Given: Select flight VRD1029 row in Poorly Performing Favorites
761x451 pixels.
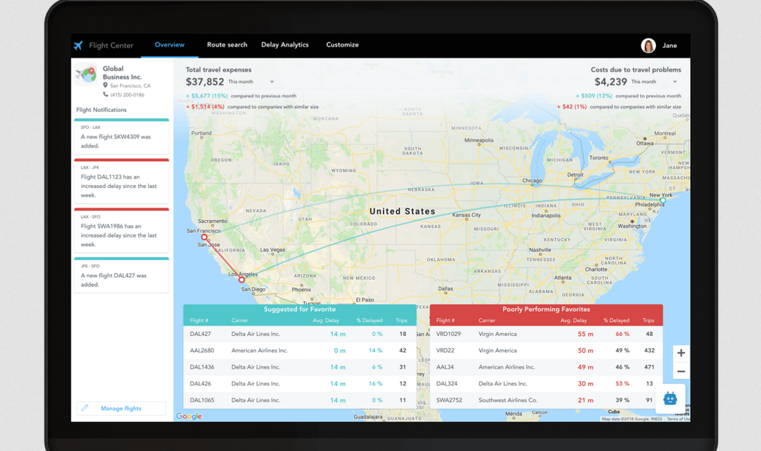Looking at the screenshot, I should [x=546, y=334].
